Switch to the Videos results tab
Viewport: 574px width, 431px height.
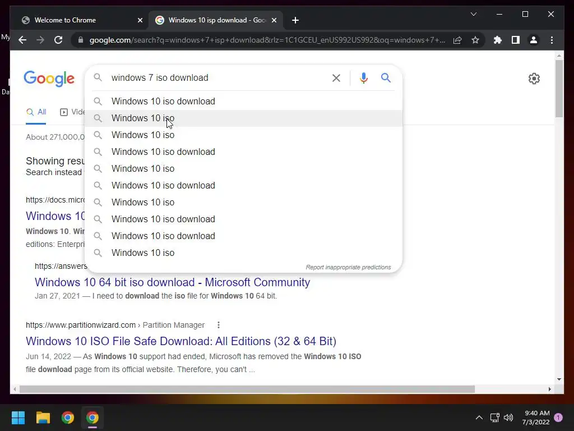[72, 112]
